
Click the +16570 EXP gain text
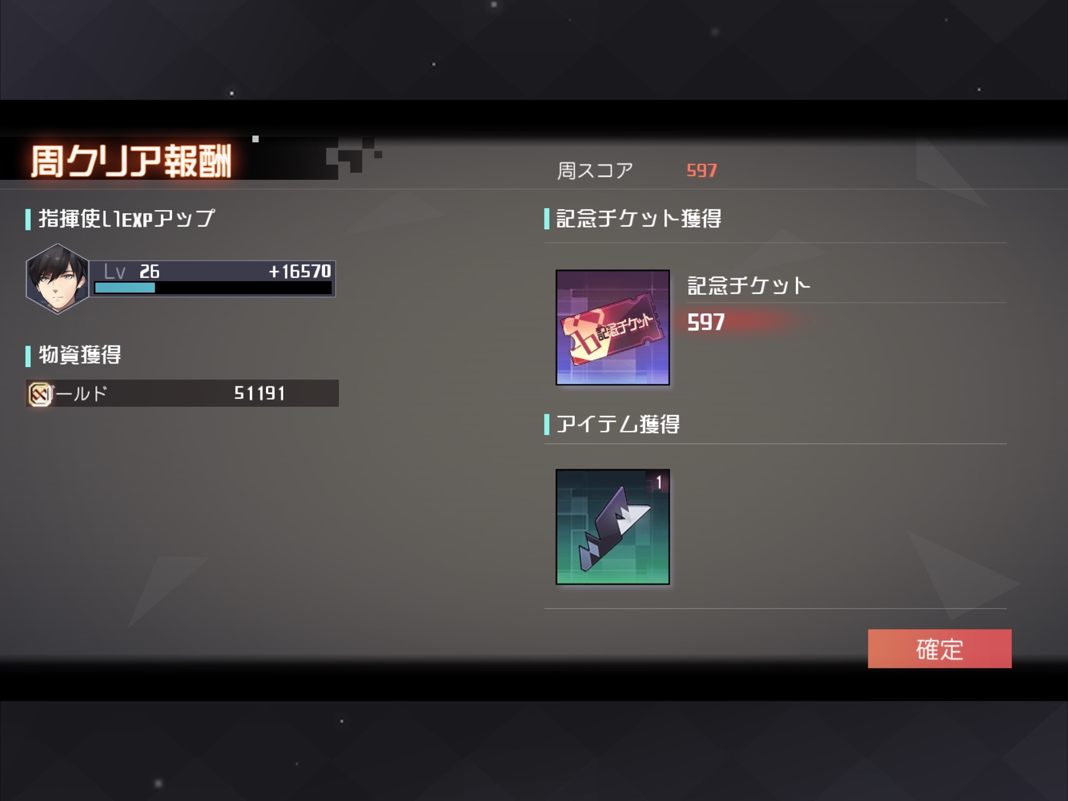tap(299, 271)
